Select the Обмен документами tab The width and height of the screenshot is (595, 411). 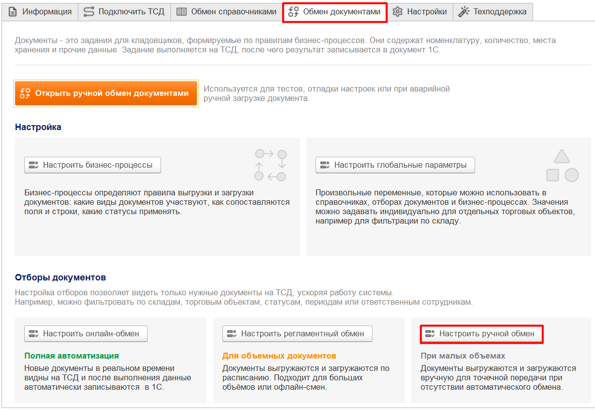coord(335,12)
